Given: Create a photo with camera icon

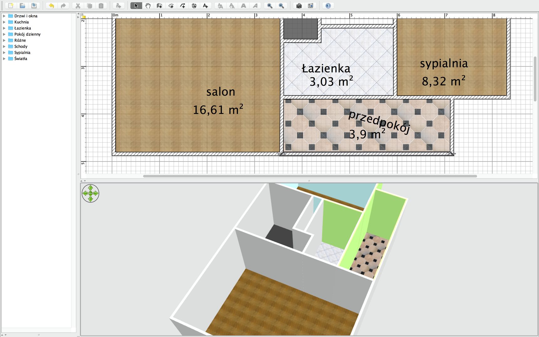Looking at the screenshot, I should pyautogui.click(x=299, y=6).
